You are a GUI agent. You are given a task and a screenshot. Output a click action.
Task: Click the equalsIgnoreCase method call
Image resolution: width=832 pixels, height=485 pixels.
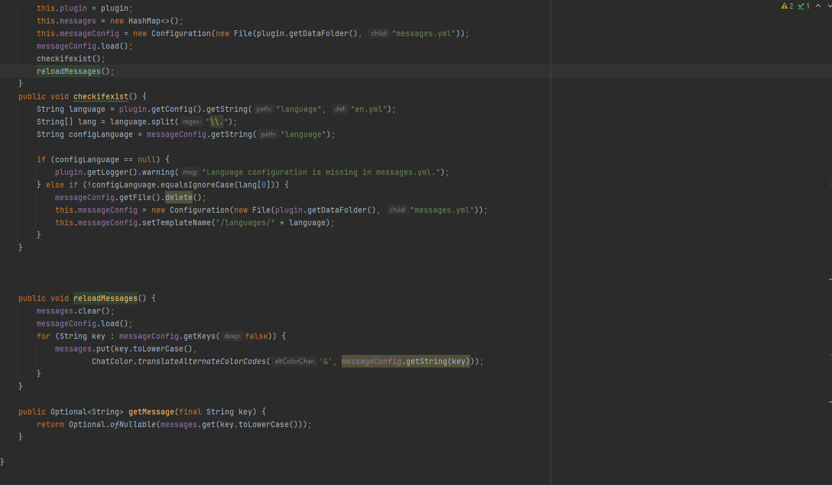click(x=197, y=185)
